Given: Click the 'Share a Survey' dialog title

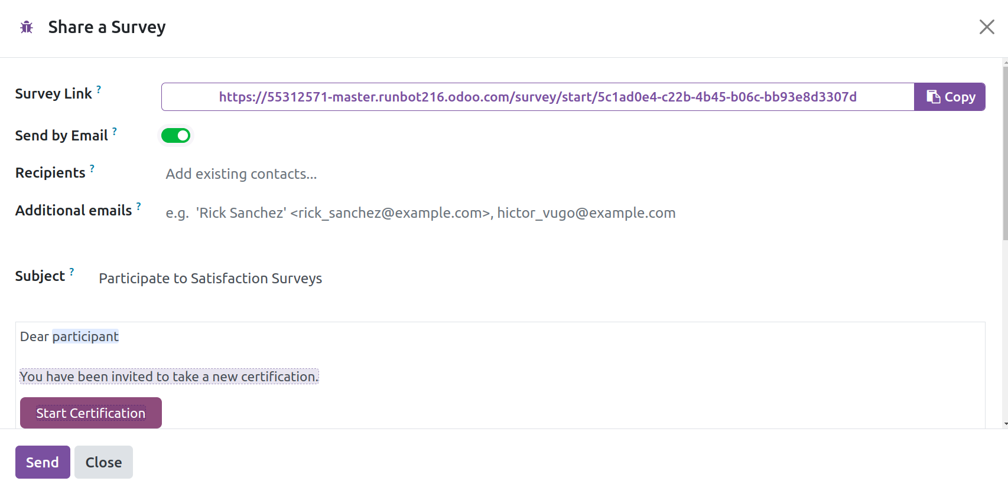Looking at the screenshot, I should click(107, 27).
